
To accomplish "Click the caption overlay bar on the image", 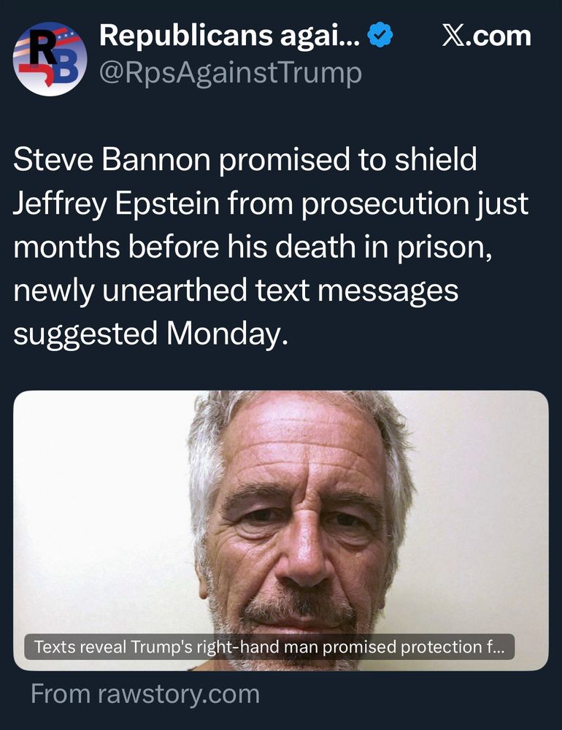I will point(272,645).
